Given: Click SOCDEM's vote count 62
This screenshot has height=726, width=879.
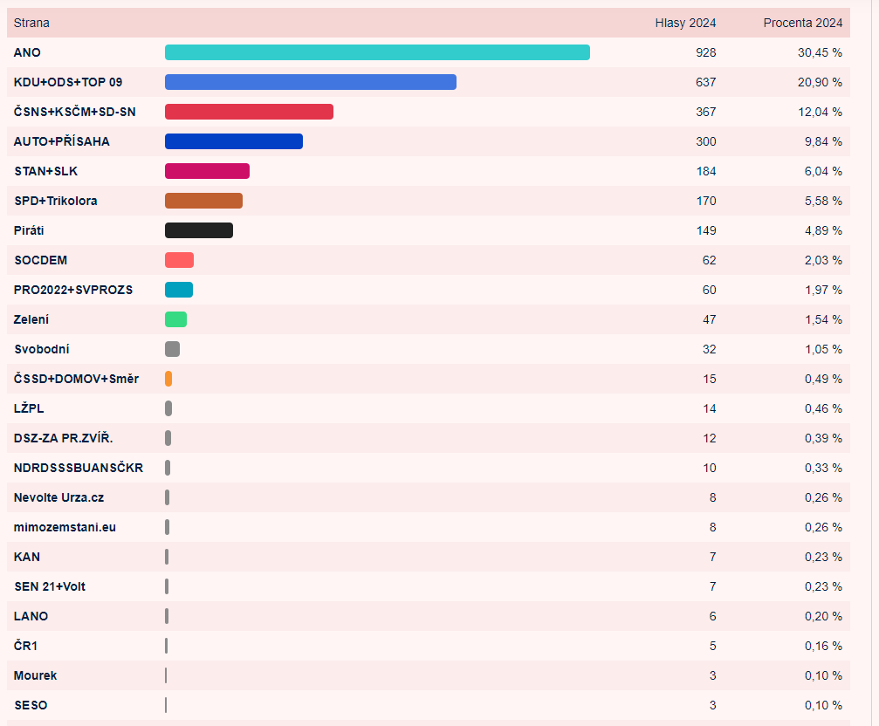Looking at the screenshot, I should click(x=709, y=261).
